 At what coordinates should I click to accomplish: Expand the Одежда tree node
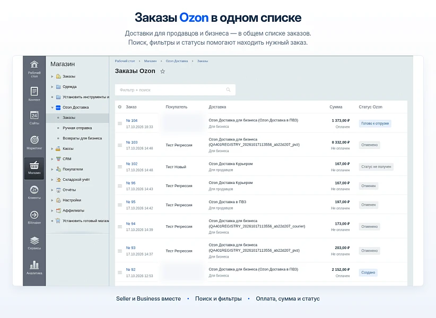pos(52,86)
